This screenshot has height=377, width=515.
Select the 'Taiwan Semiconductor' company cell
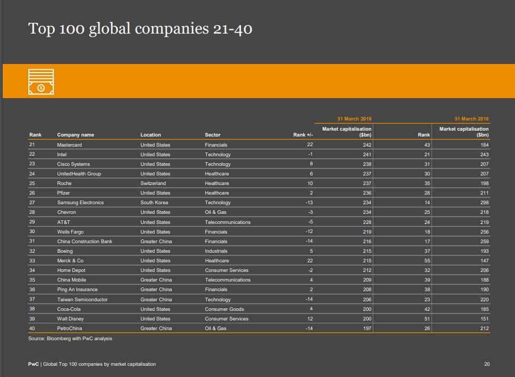tap(82, 299)
